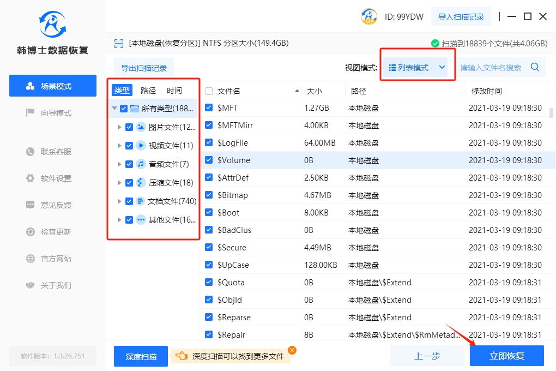Uncheck the $MFT file checkbox
This screenshot has width=556, height=371.
pos(209,108)
